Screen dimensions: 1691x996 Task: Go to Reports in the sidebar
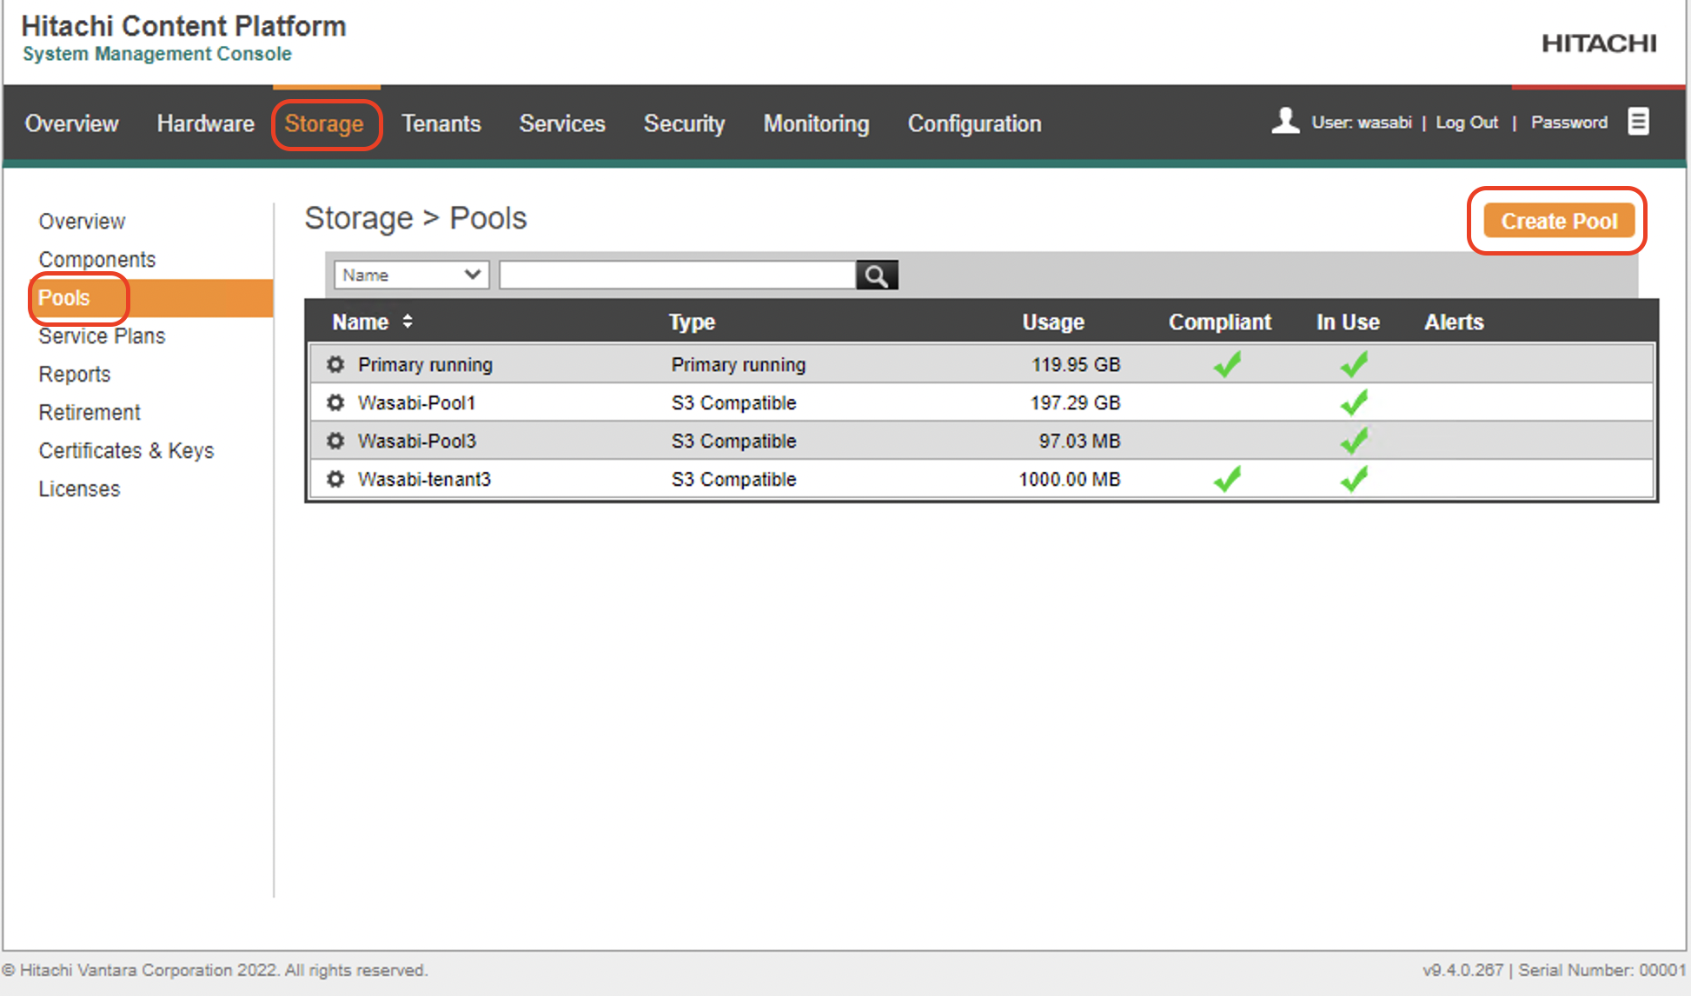[75, 375]
